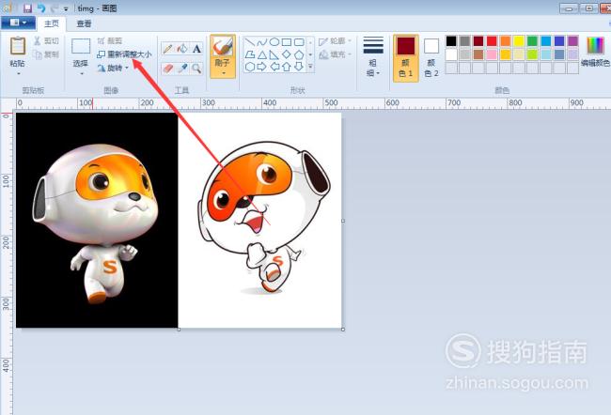Click the Undo arrow in title bar

41,8
